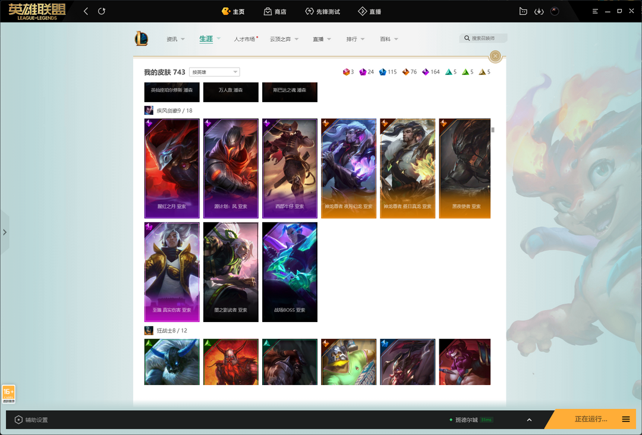The width and height of the screenshot is (642, 435).
Task: Open the 商店 store tab
Action: click(x=275, y=11)
